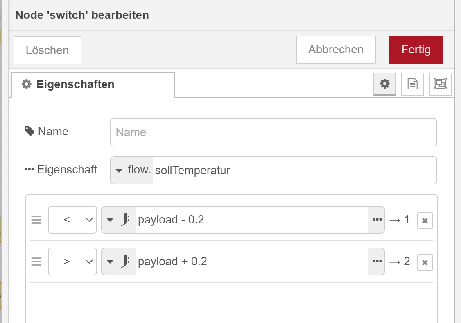Remove the first rule going to output 1

425,221
